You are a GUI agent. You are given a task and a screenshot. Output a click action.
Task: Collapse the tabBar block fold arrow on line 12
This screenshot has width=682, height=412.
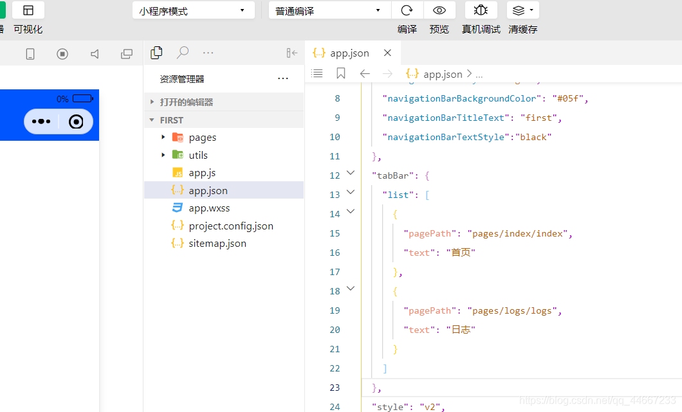[x=351, y=173]
